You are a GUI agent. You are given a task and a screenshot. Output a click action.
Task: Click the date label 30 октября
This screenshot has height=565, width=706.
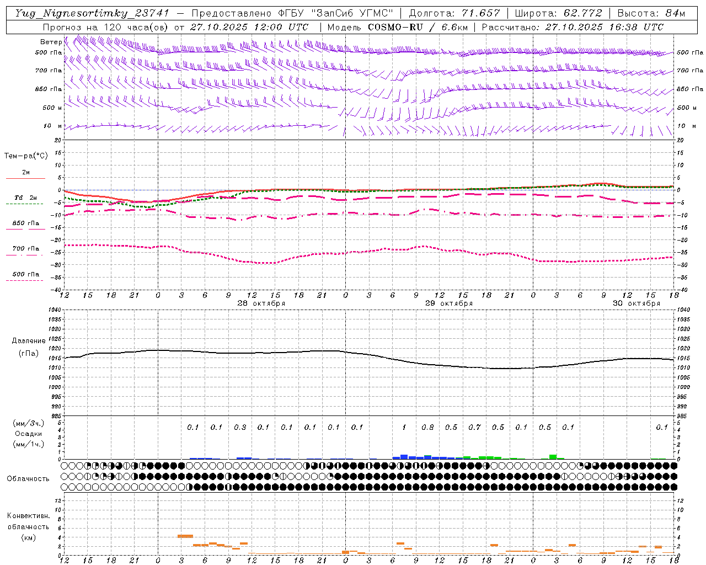click(x=637, y=303)
